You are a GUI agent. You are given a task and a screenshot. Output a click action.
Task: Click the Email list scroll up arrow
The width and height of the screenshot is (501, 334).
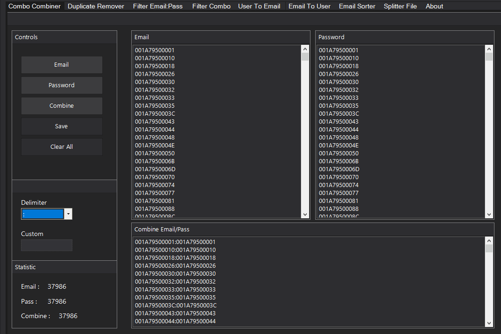(305, 49)
